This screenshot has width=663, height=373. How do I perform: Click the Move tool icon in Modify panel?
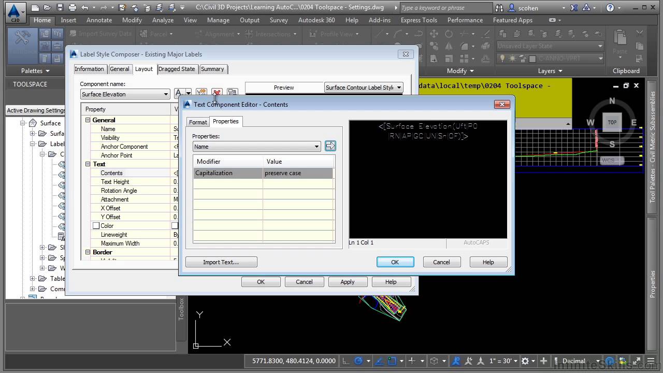point(434,34)
